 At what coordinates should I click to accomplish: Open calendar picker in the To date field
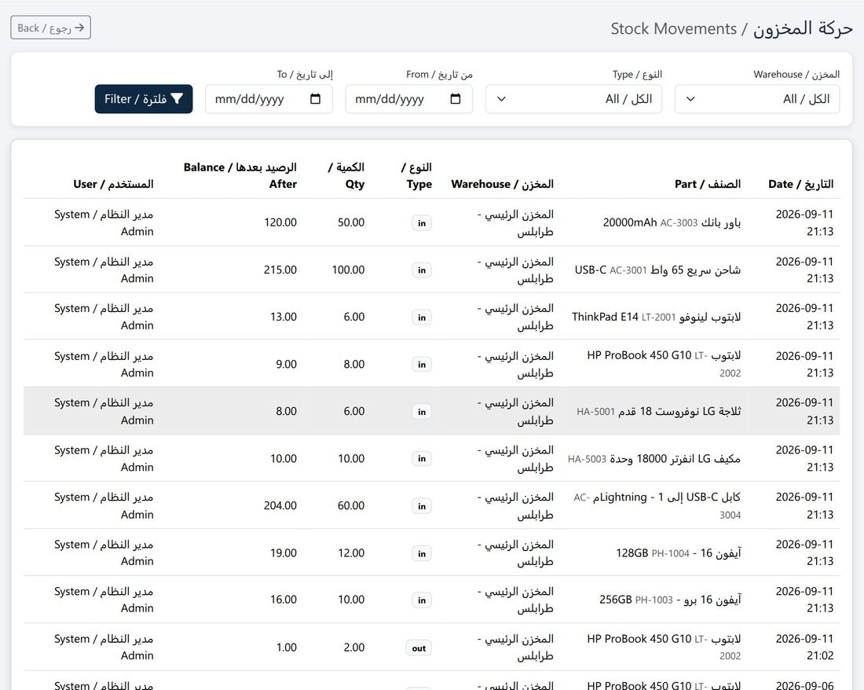click(315, 99)
